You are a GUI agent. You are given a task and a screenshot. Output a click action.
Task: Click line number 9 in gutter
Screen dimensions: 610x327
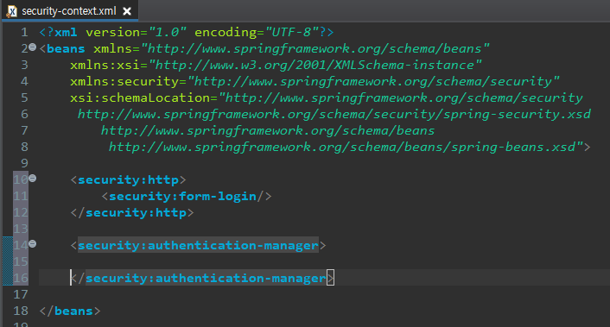(x=24, y=163)
